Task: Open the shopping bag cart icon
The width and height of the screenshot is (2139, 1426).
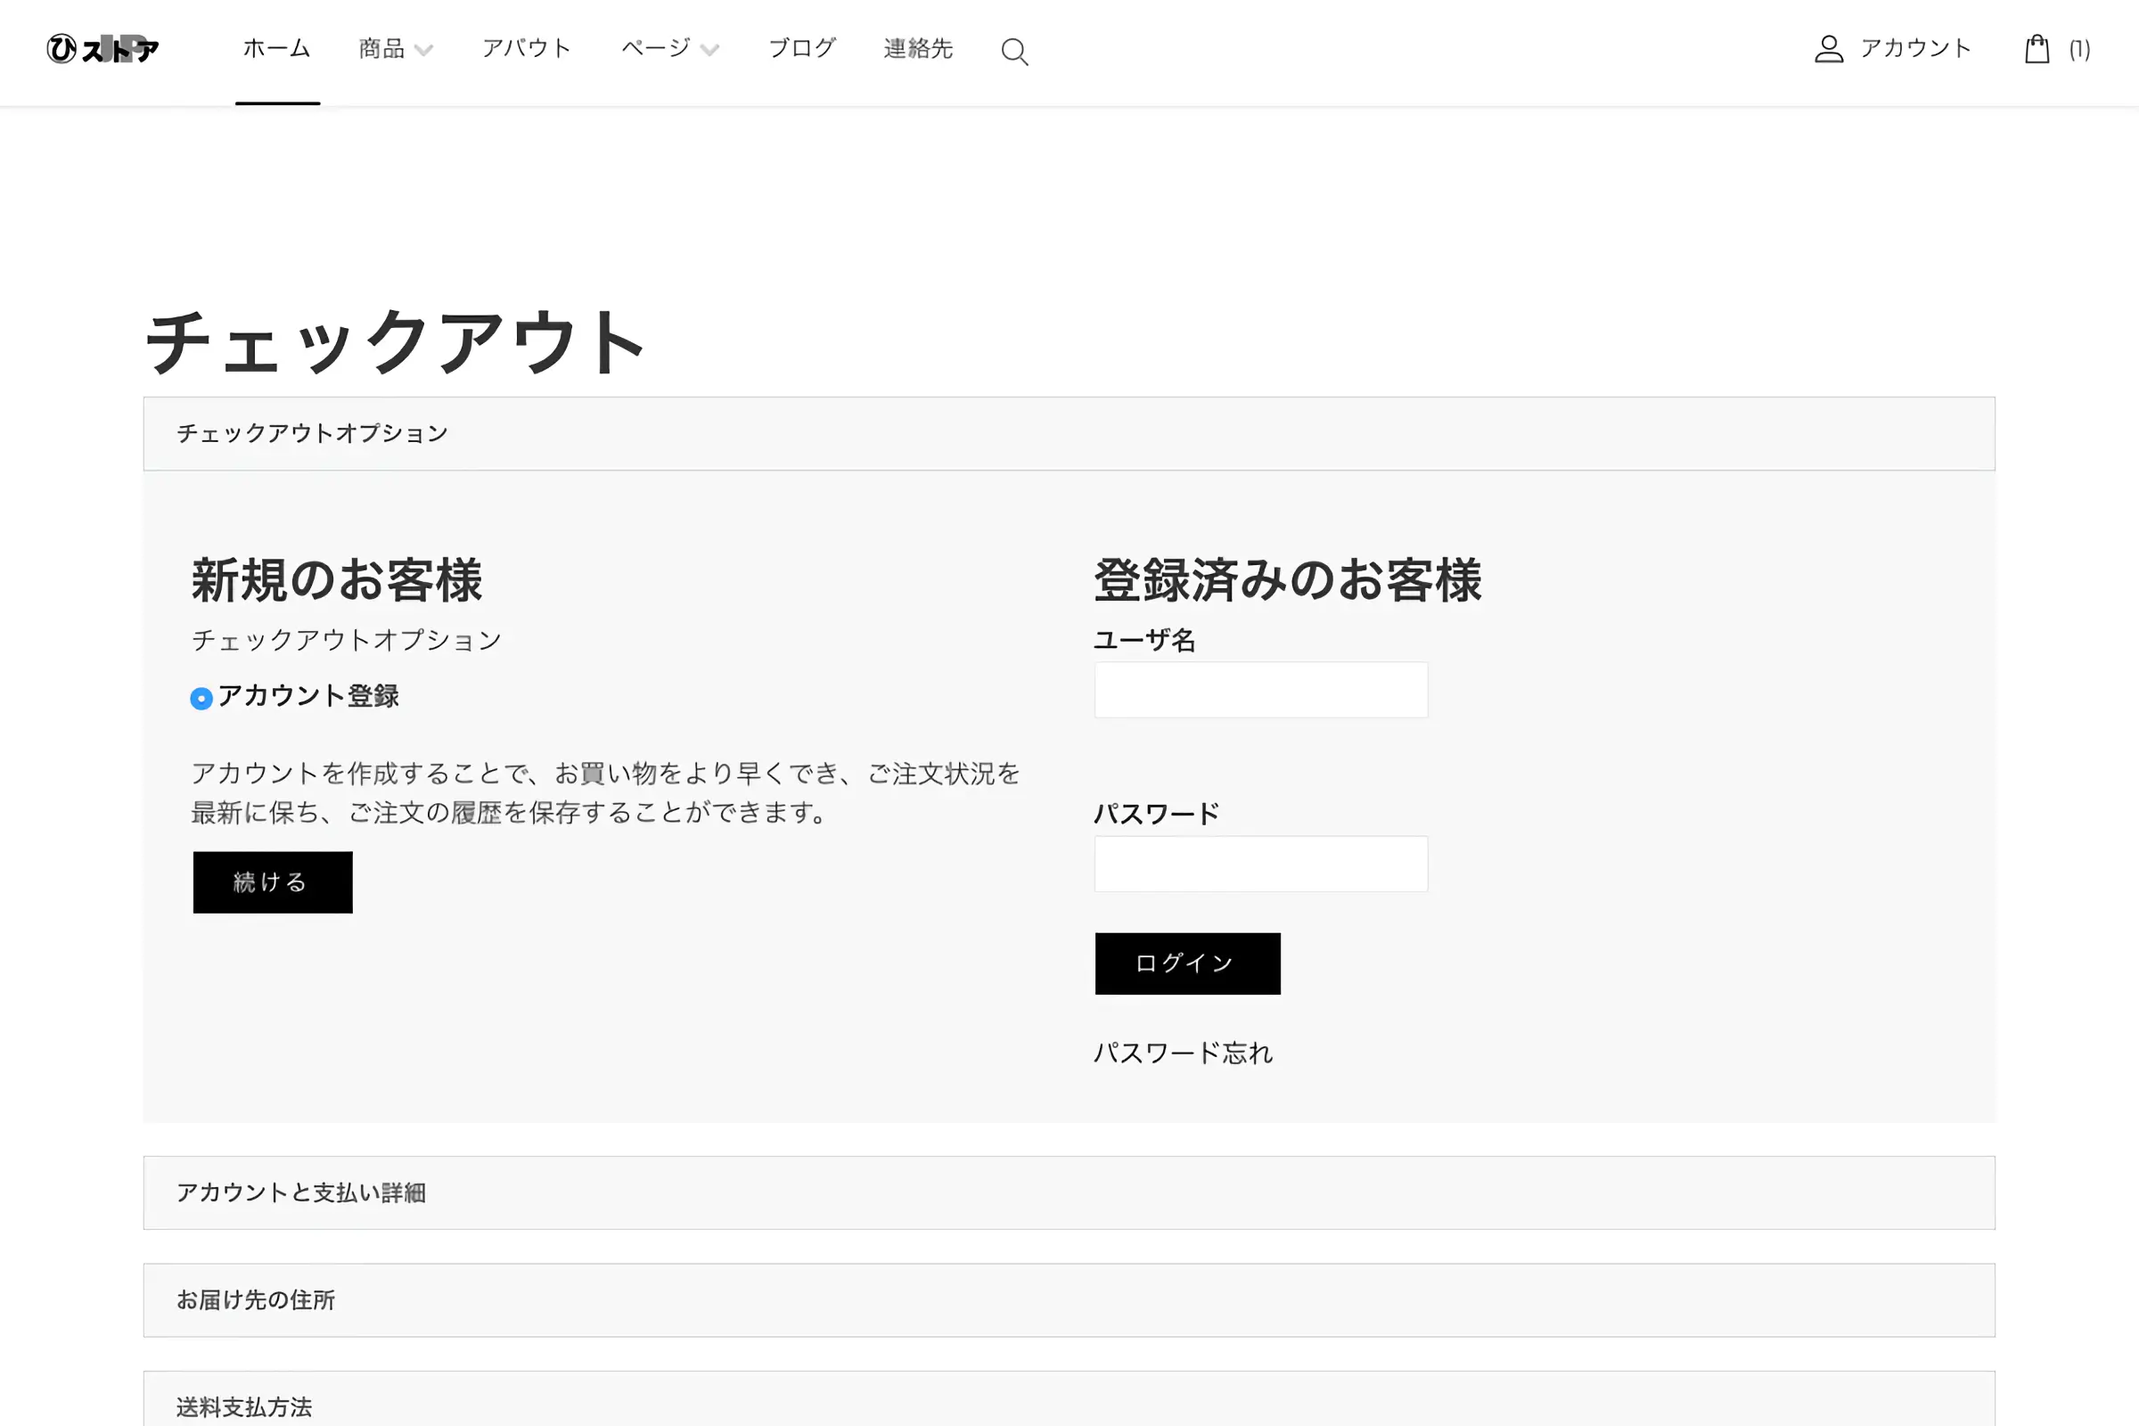Action: click(x=2037, y=49)
